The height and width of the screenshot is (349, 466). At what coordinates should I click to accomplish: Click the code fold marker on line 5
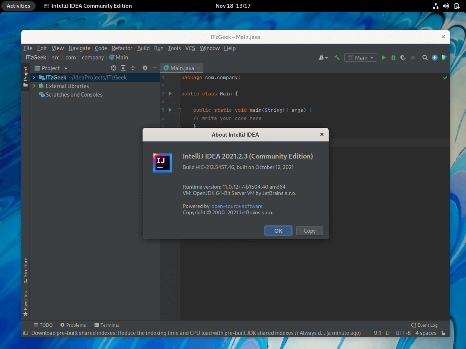click(x=179, y=110)
